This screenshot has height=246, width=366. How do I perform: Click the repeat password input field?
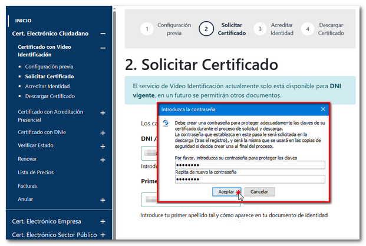250,179
